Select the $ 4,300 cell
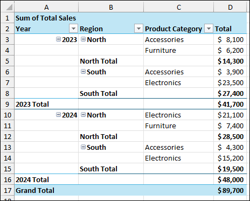 [x=230, y=147]
